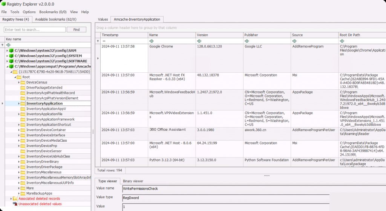386x211 pixels.
Task: Click the SYSTEM hive green cube icon
Action: point(11,56)
